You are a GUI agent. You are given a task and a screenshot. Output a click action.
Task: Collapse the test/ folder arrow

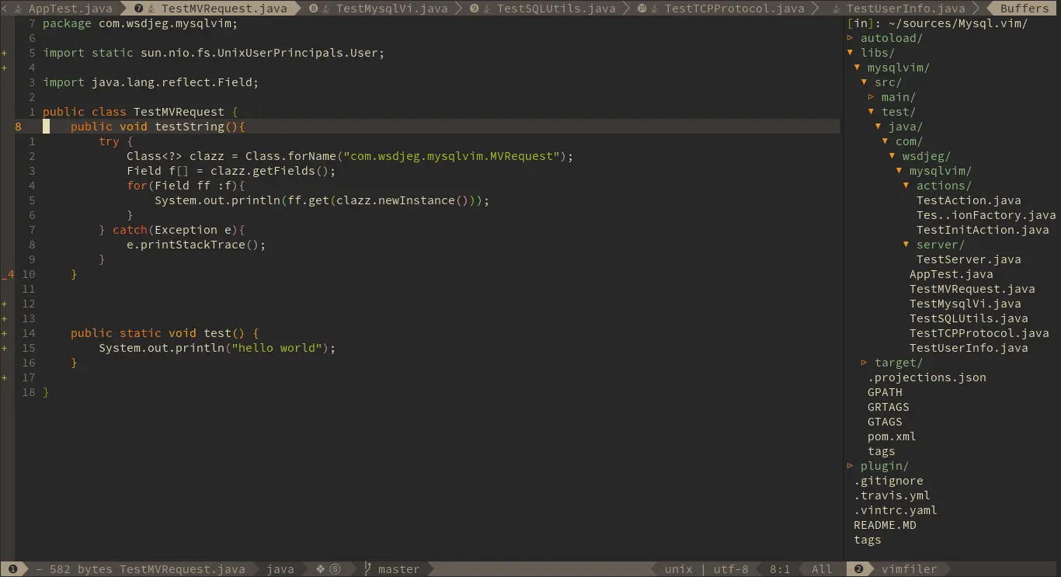(871, 112)
